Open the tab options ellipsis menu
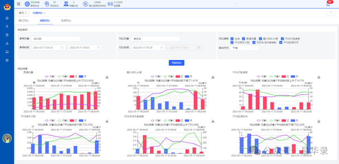339x164 pixels. [x=330, y=13]
